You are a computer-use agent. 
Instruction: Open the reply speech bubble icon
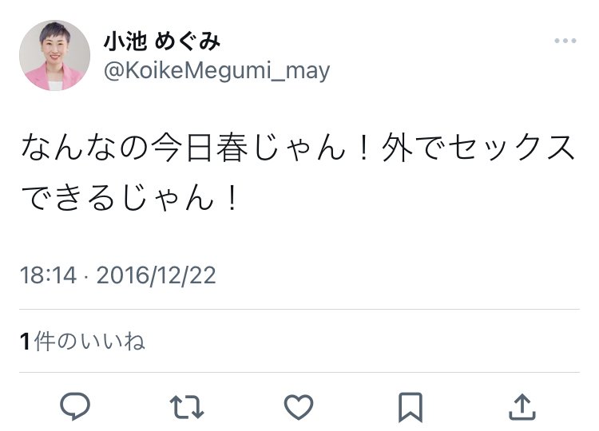tap(75, 406)
